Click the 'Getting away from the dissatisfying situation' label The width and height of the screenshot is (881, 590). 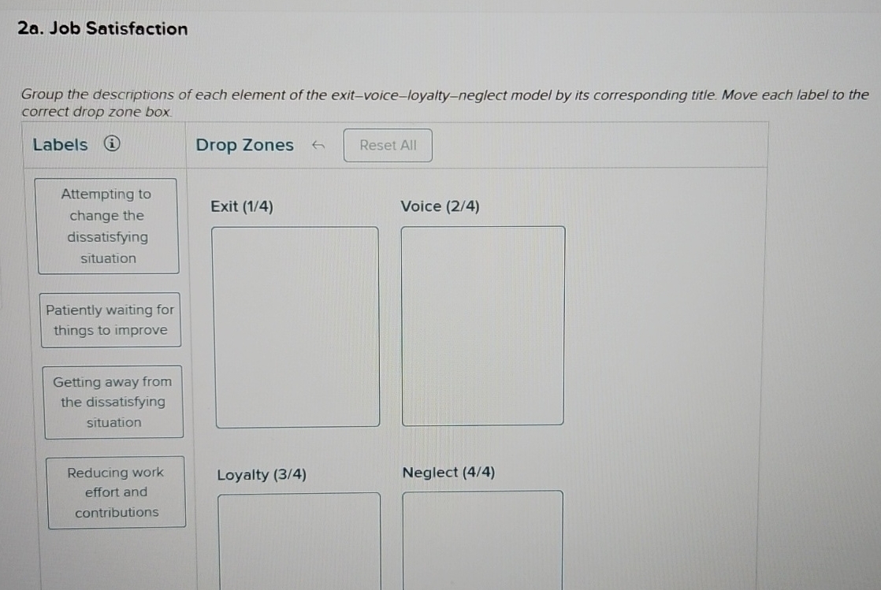tap(113, 402)
